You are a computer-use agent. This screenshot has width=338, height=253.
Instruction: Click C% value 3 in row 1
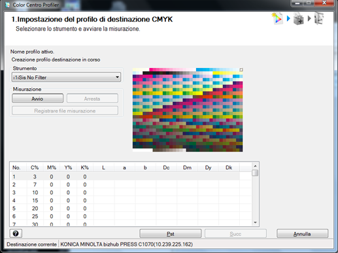pos(35,177)
